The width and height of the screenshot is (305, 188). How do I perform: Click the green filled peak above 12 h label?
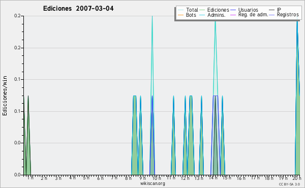tap(185, 136)
